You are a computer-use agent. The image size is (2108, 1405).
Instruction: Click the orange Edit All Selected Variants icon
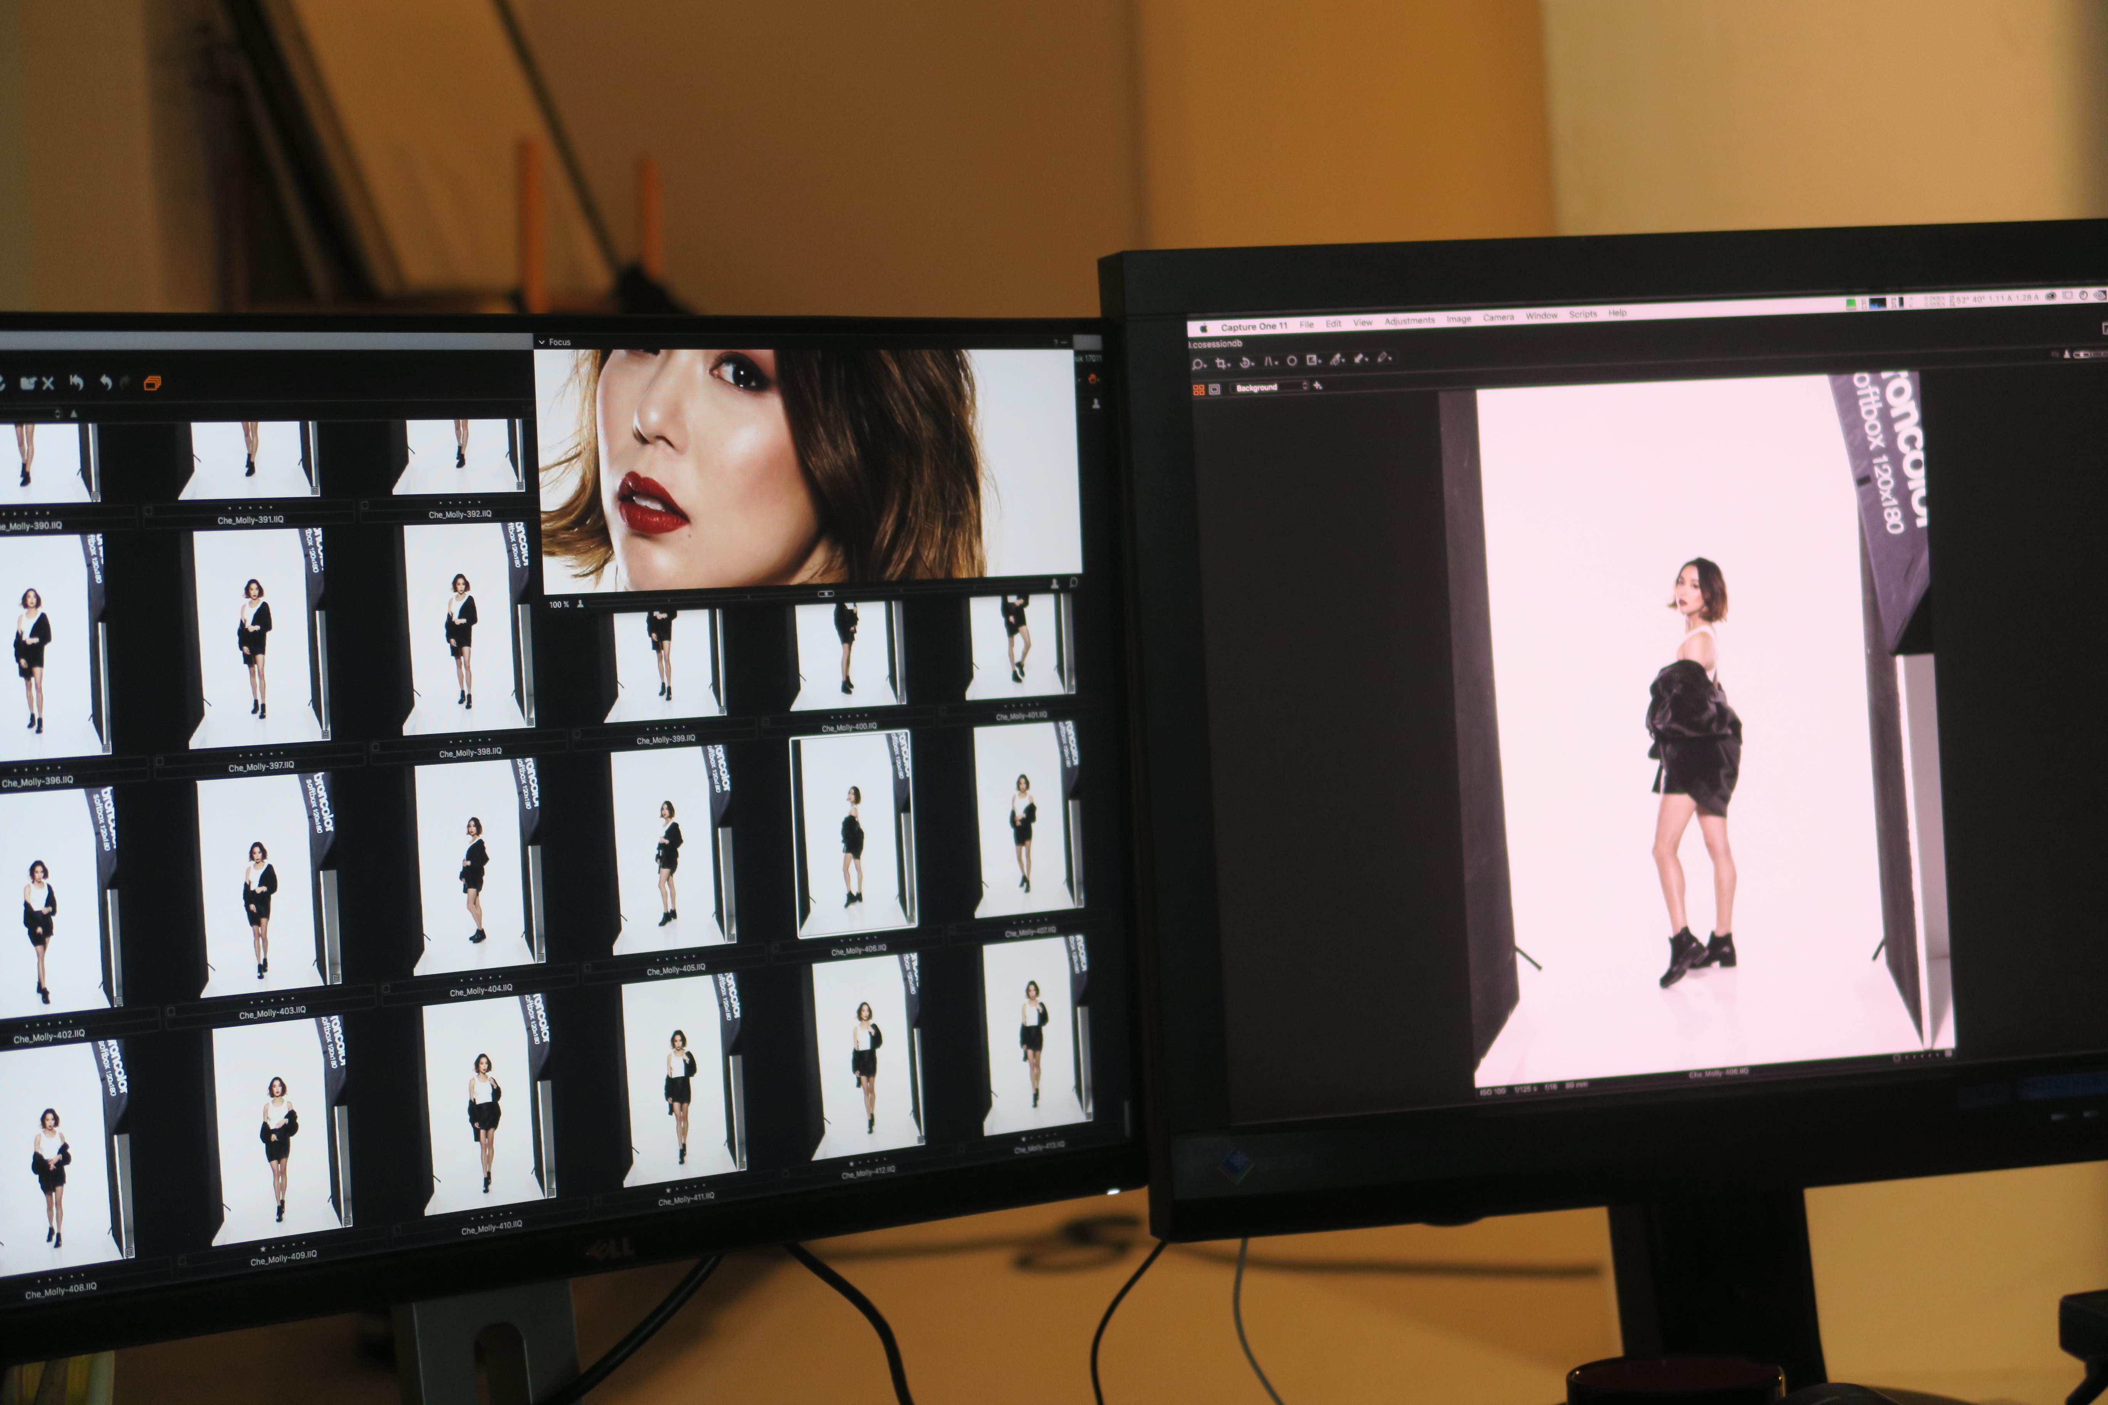(x=153, y=384)
